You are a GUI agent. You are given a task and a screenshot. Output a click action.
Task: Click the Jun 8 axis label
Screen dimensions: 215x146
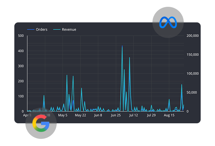[x=98, y=115]
